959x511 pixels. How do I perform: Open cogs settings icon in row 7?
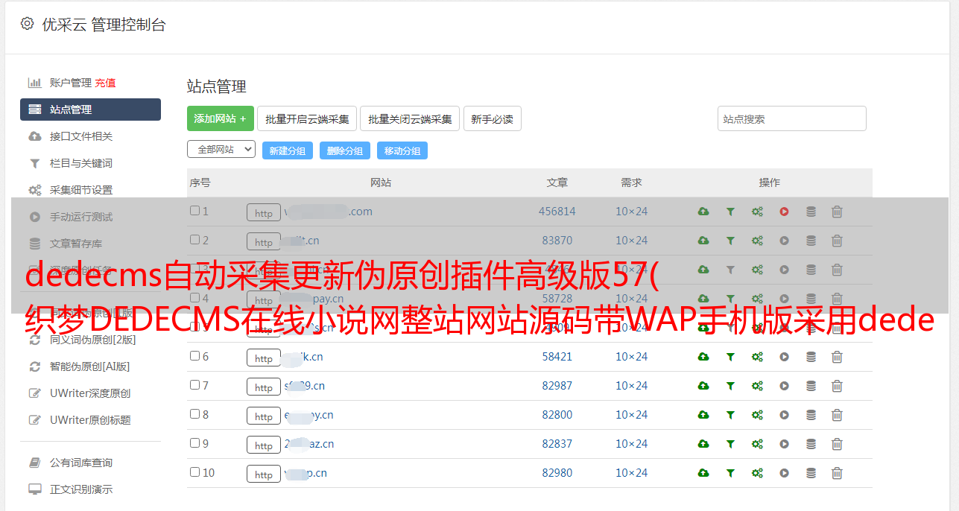click(x=757, y=386)
